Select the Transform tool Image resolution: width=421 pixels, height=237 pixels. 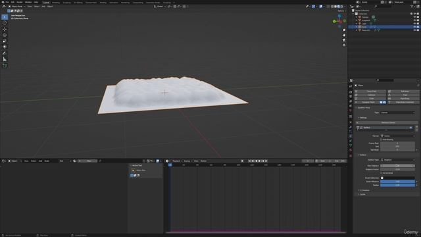click(5, 47)
